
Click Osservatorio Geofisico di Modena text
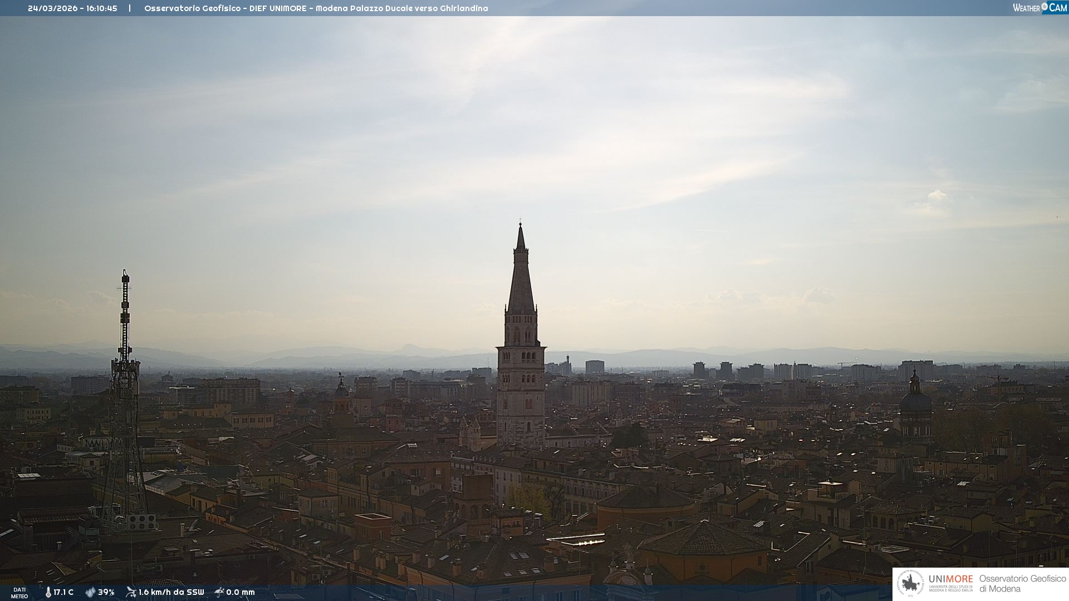(x=1022, y=584)
